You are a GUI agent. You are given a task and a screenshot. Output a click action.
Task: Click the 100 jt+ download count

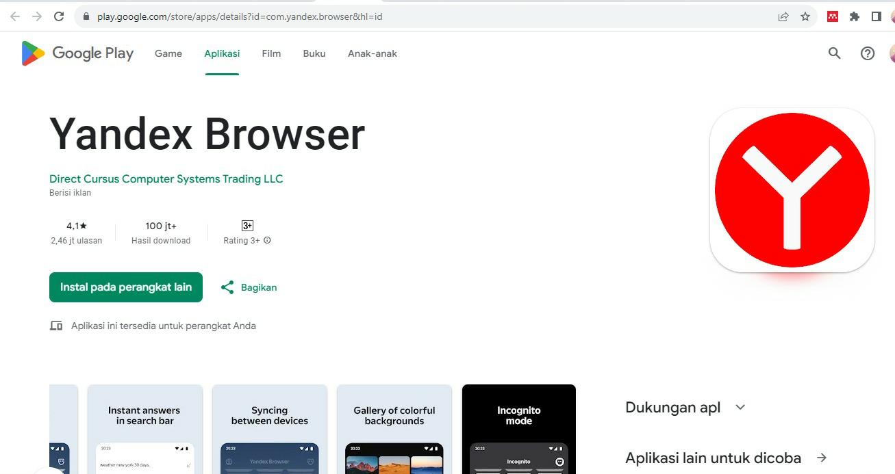click(x=161, y=226)
